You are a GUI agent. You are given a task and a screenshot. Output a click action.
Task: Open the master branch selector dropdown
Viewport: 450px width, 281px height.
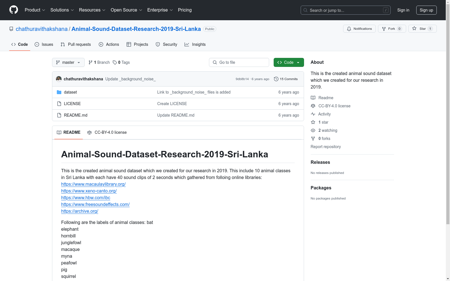point(68,62)
